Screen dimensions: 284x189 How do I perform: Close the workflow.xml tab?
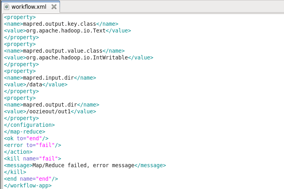point(54,7)
